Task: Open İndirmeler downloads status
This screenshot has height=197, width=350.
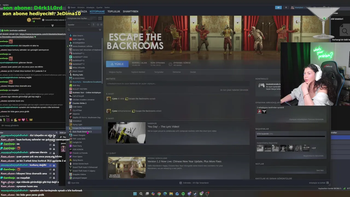Action: 194,183
